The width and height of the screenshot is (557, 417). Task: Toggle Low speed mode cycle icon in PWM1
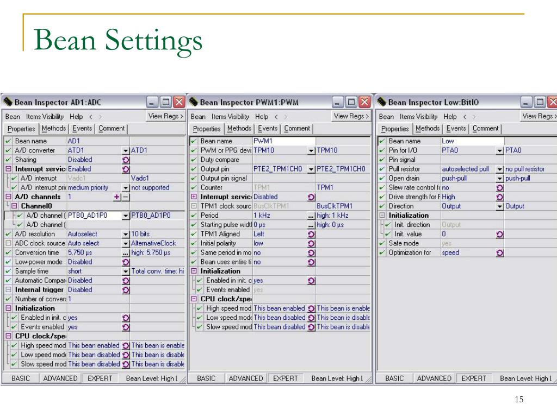click(x=311, y=318)
